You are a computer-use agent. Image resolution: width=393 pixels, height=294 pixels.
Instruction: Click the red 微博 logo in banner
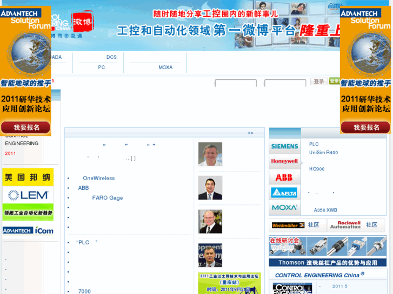click(x=82, y=22)
